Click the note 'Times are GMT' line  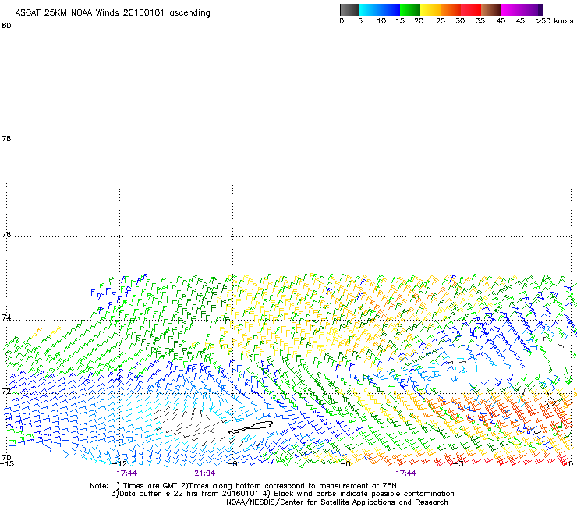(243, 486)
